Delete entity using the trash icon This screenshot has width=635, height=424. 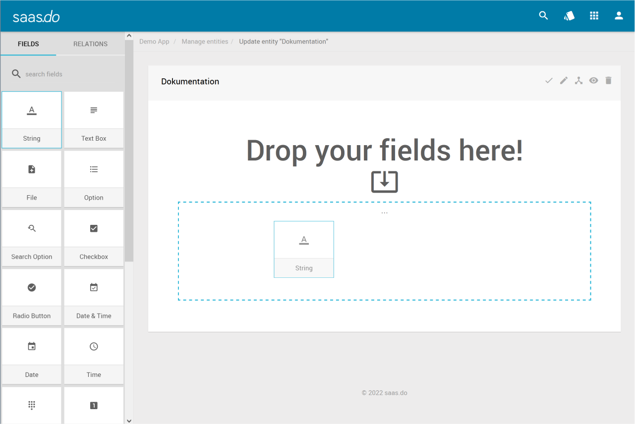[x=608, y=81]
